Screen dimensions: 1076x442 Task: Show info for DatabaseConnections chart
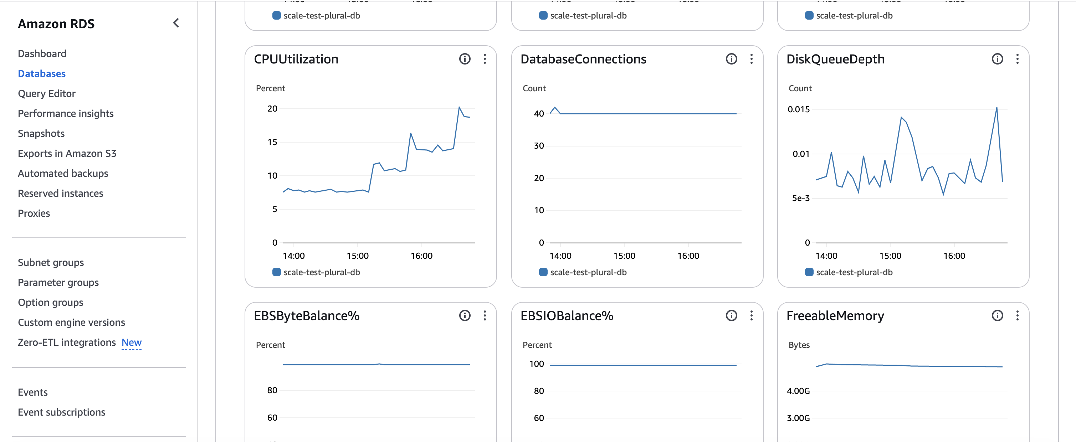[x=731, y=59]
